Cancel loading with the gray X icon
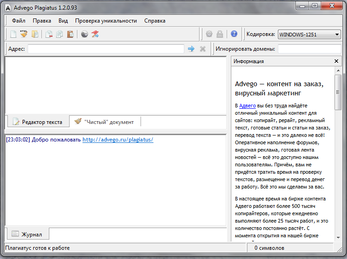The width and height of the screenshot is (347, 259). click(203, 49)
